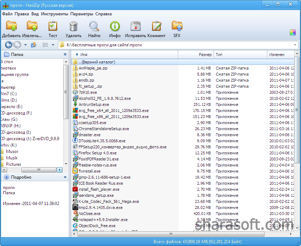Viewport: 301px width, 246px height.
Task: Select the Win7 (C:) drive in tree
Action: (x=9, y=94)
